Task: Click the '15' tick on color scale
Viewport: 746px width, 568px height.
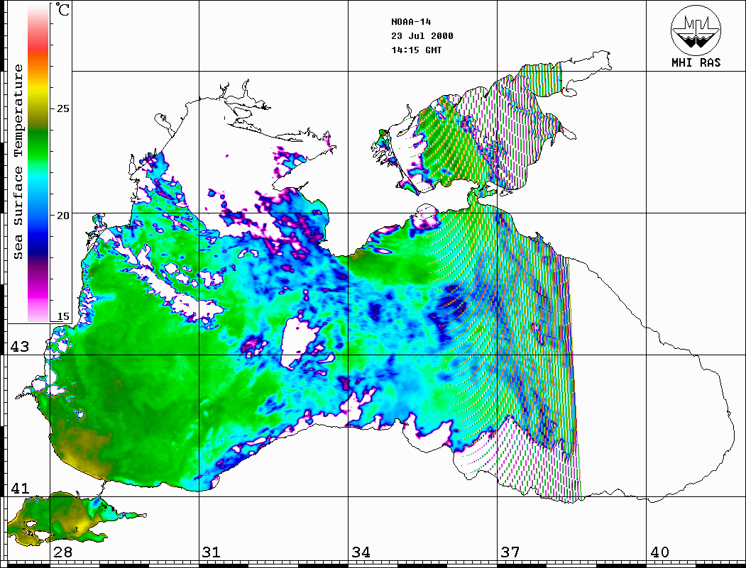Action: tap(62, 316)
